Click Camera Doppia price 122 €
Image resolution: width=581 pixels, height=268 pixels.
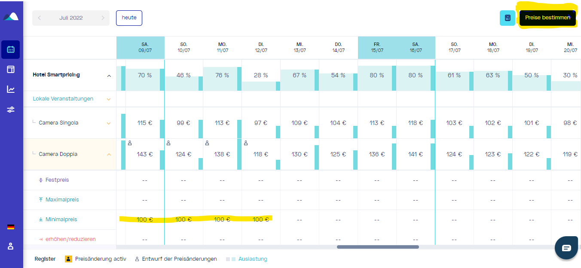click(x=532, y=154)
